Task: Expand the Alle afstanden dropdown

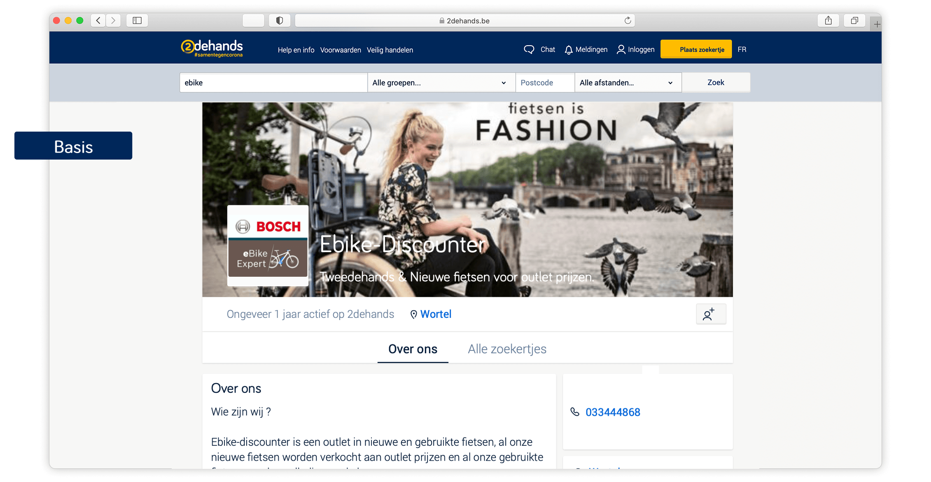Action: click(x=628, y=83)
